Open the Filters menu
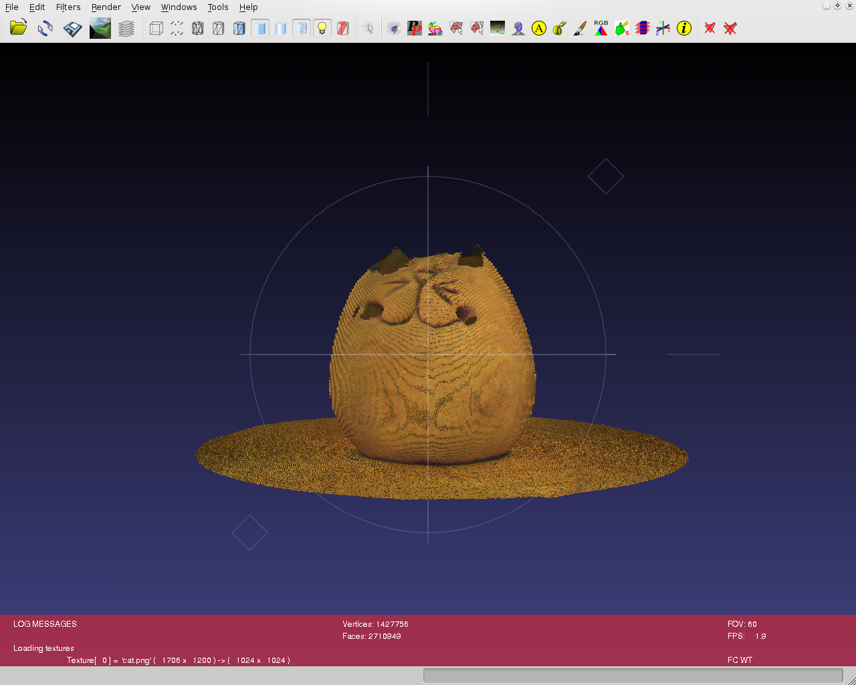The width and height of the screenshot is (856, 685). tap(68, 7)
